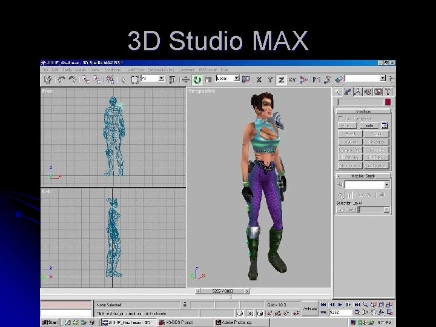Open the Utilities hammer tab
The height and width of the screenshot is (327, 436).
coord(388,92)
